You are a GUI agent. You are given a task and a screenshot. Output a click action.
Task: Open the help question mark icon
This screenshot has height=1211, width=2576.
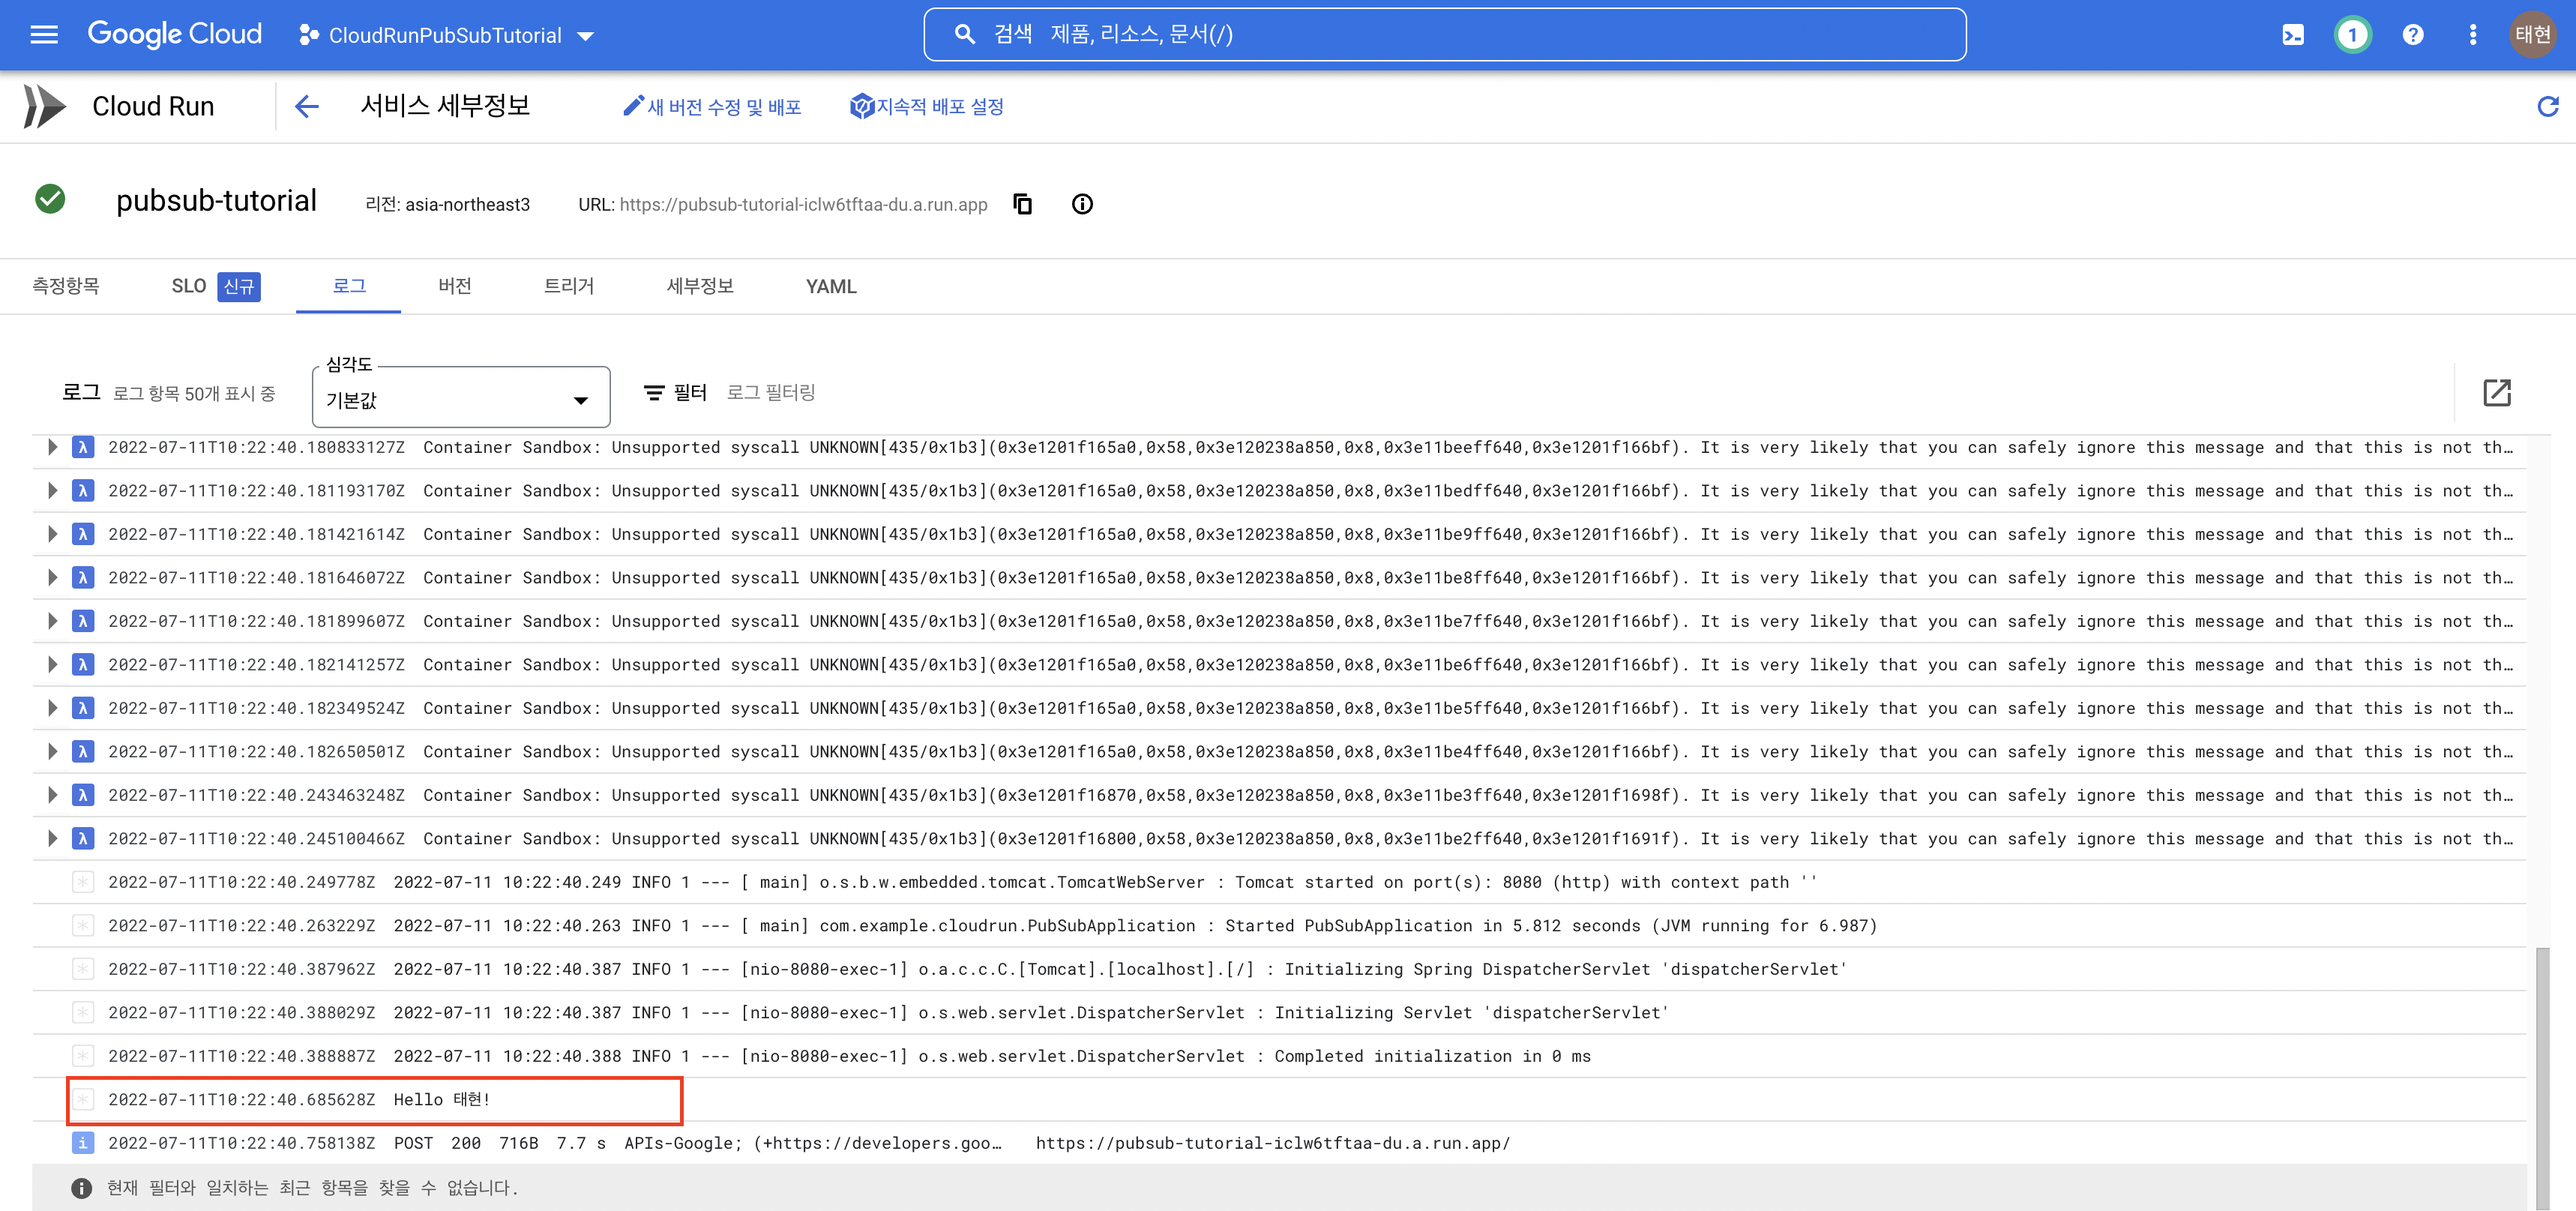tap(2412, 35)
